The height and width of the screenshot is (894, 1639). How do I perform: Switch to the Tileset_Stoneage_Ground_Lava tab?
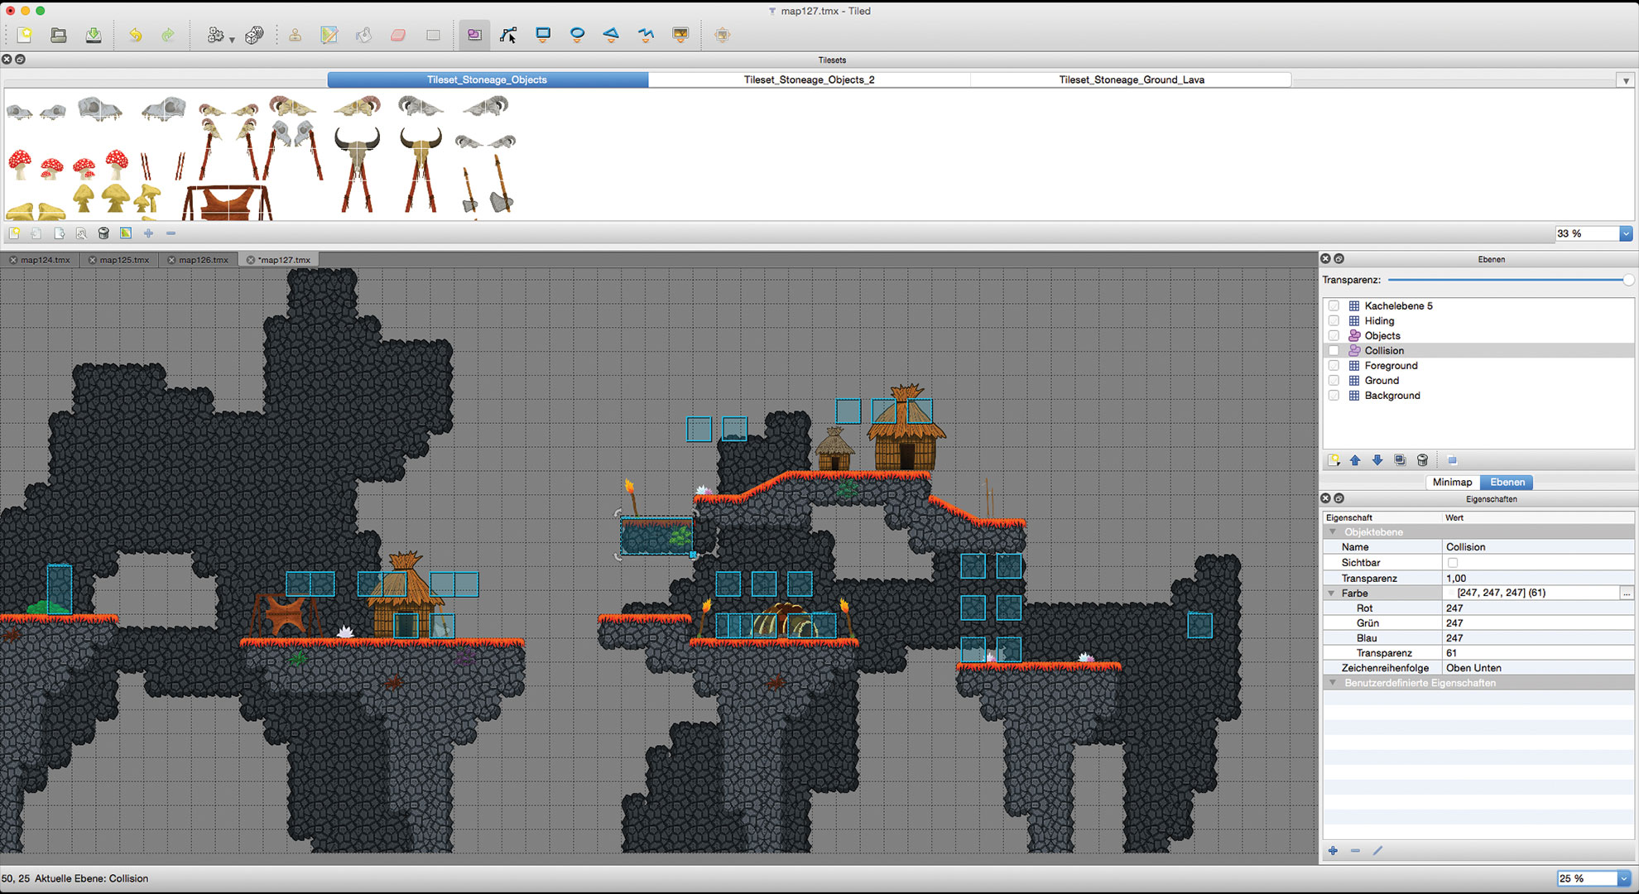click(x=1131, y=79)
